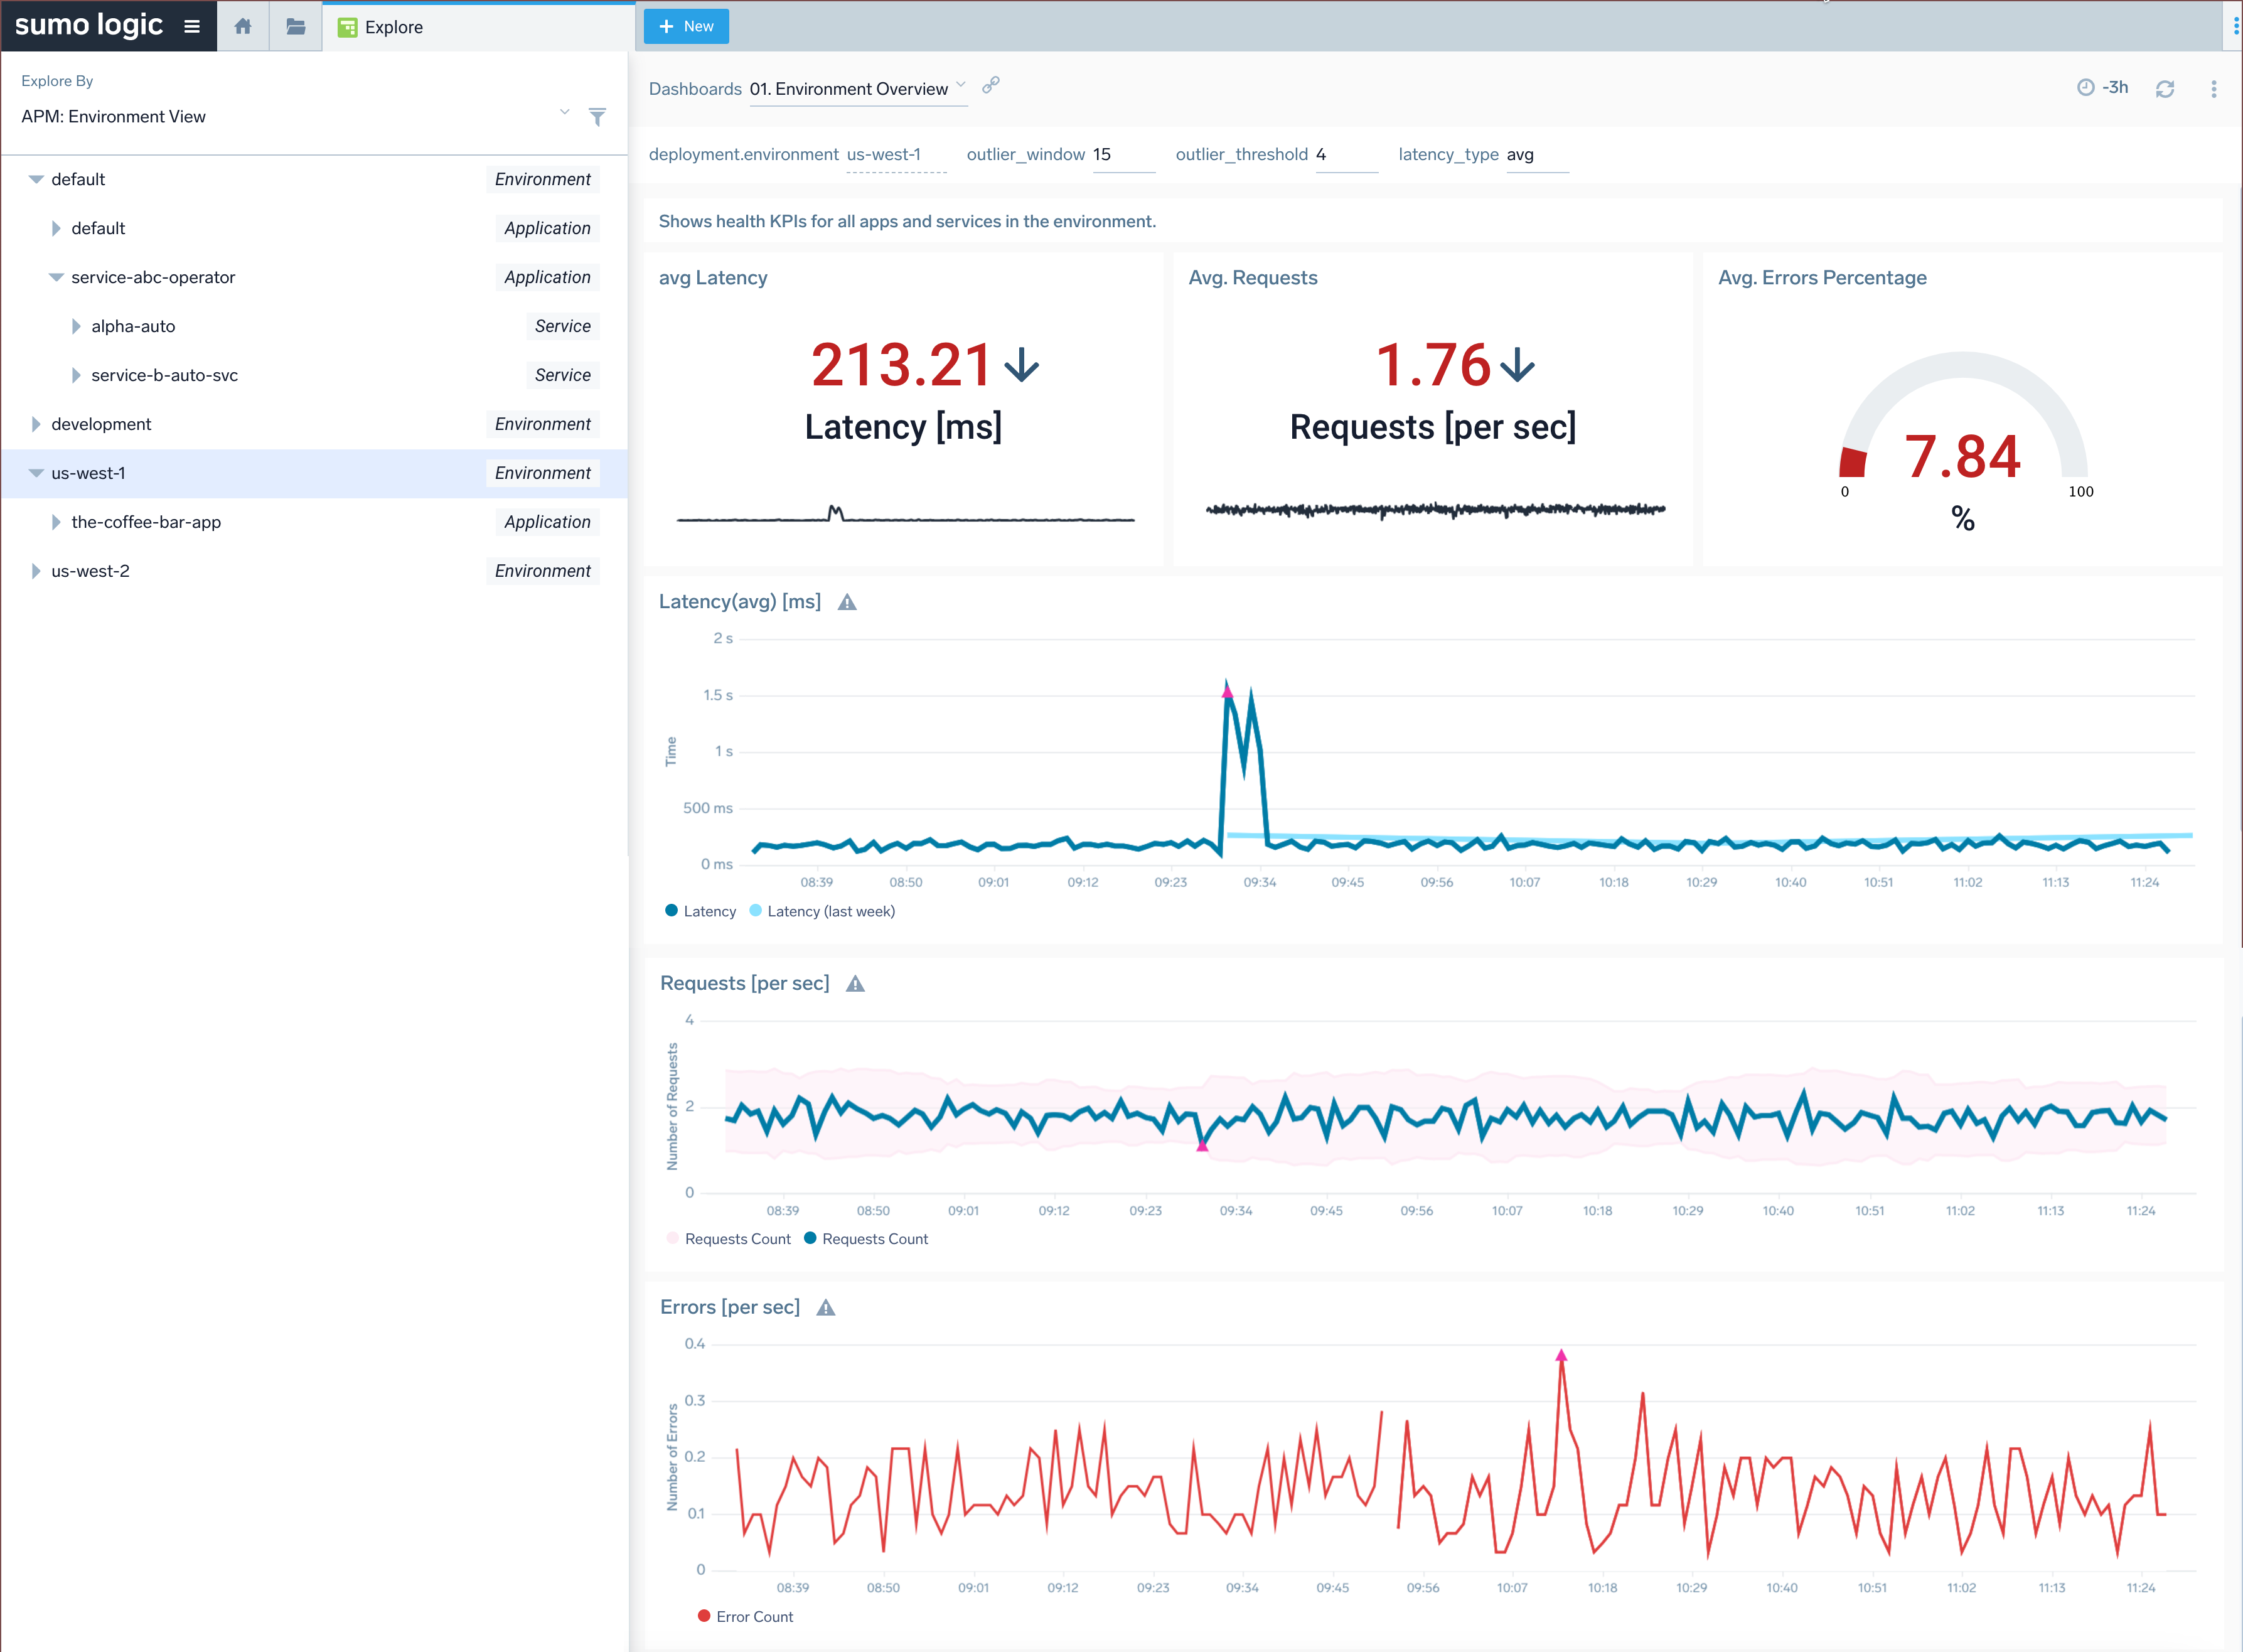
Task: Click the Avg. Requests sparkline
Action: (1435, 510)
